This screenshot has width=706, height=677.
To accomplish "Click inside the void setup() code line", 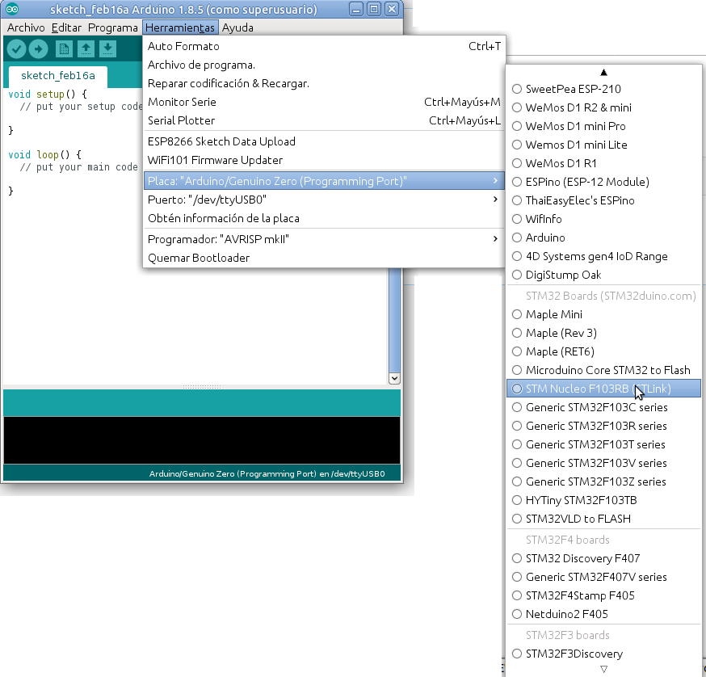I will pos(48,95).
